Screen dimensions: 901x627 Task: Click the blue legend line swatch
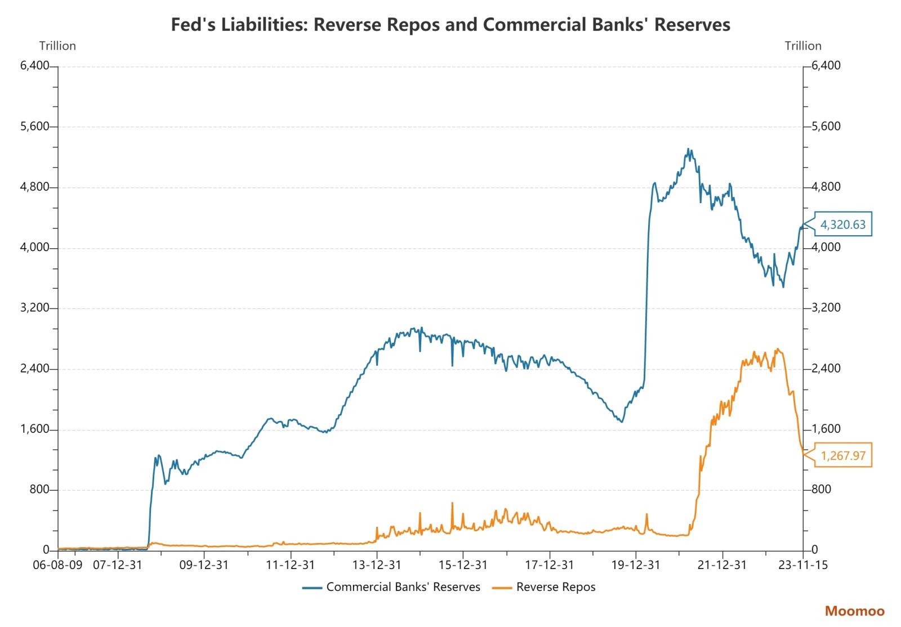click(x=312, y=588)
